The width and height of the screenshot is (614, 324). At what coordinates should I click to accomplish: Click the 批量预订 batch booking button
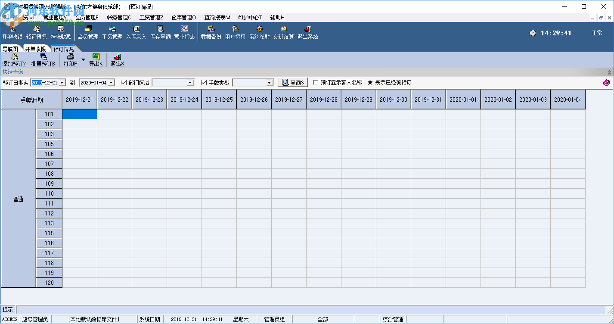point(43,60)
